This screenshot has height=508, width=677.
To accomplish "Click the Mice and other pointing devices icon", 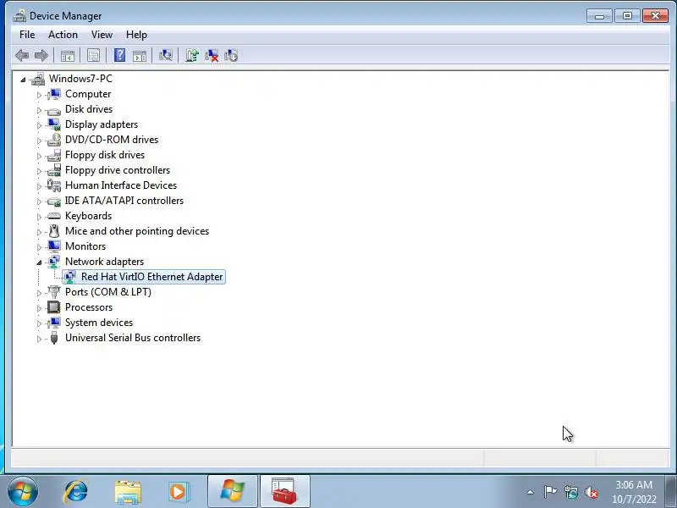I will click(54, 231).
